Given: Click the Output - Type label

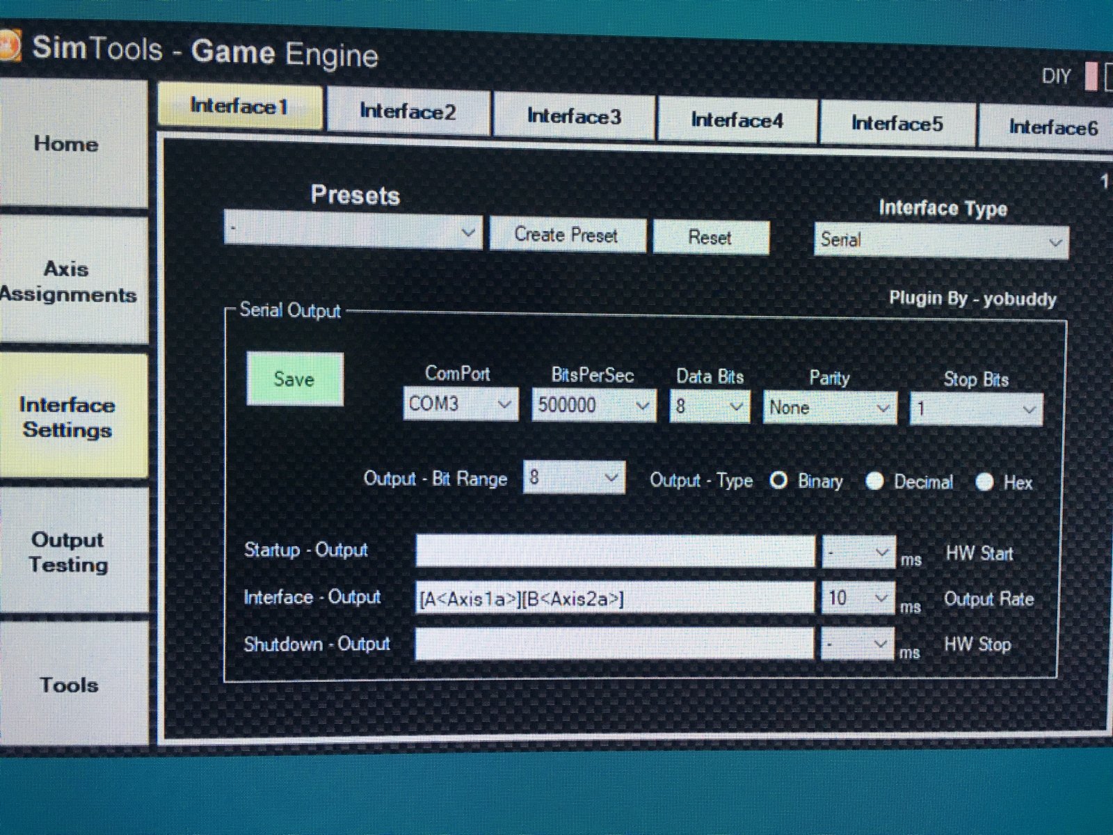Looking at the screenshot, I should point(701,480).
